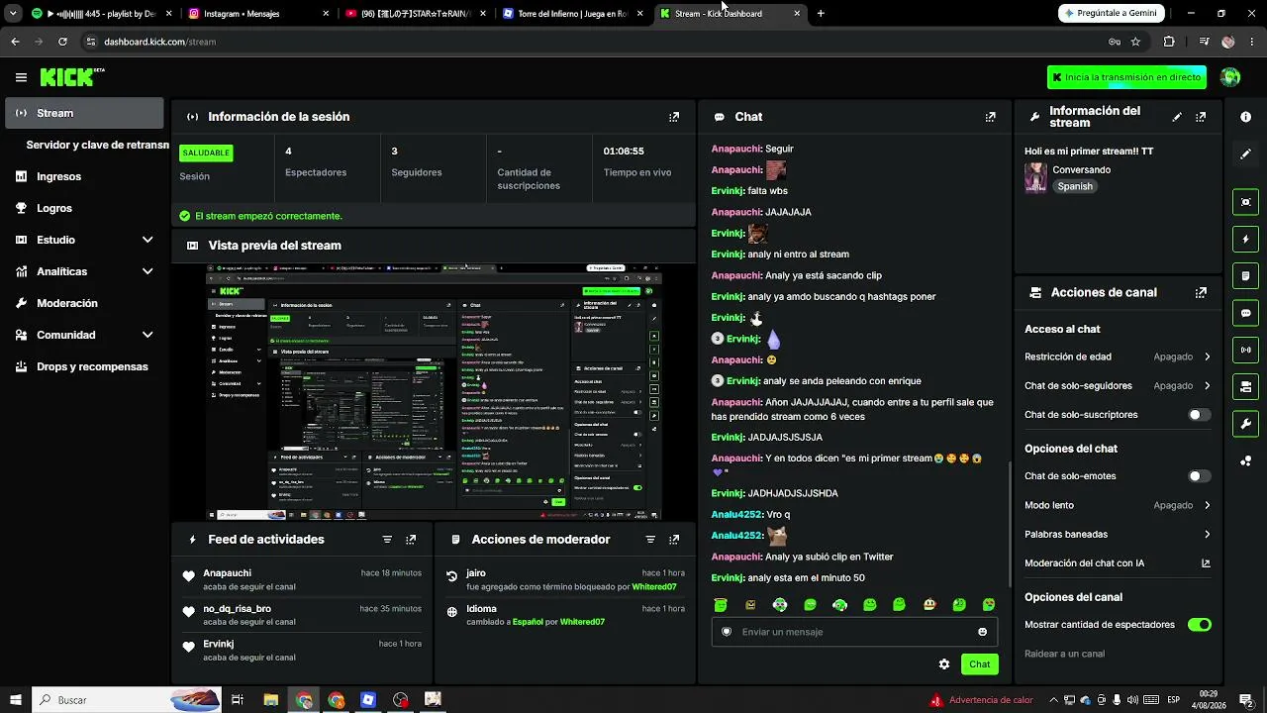Image resolution: width=1267 pixels, height=713 pixels.
Task: Click the Spanish language tag
Action: (1074, 186)
